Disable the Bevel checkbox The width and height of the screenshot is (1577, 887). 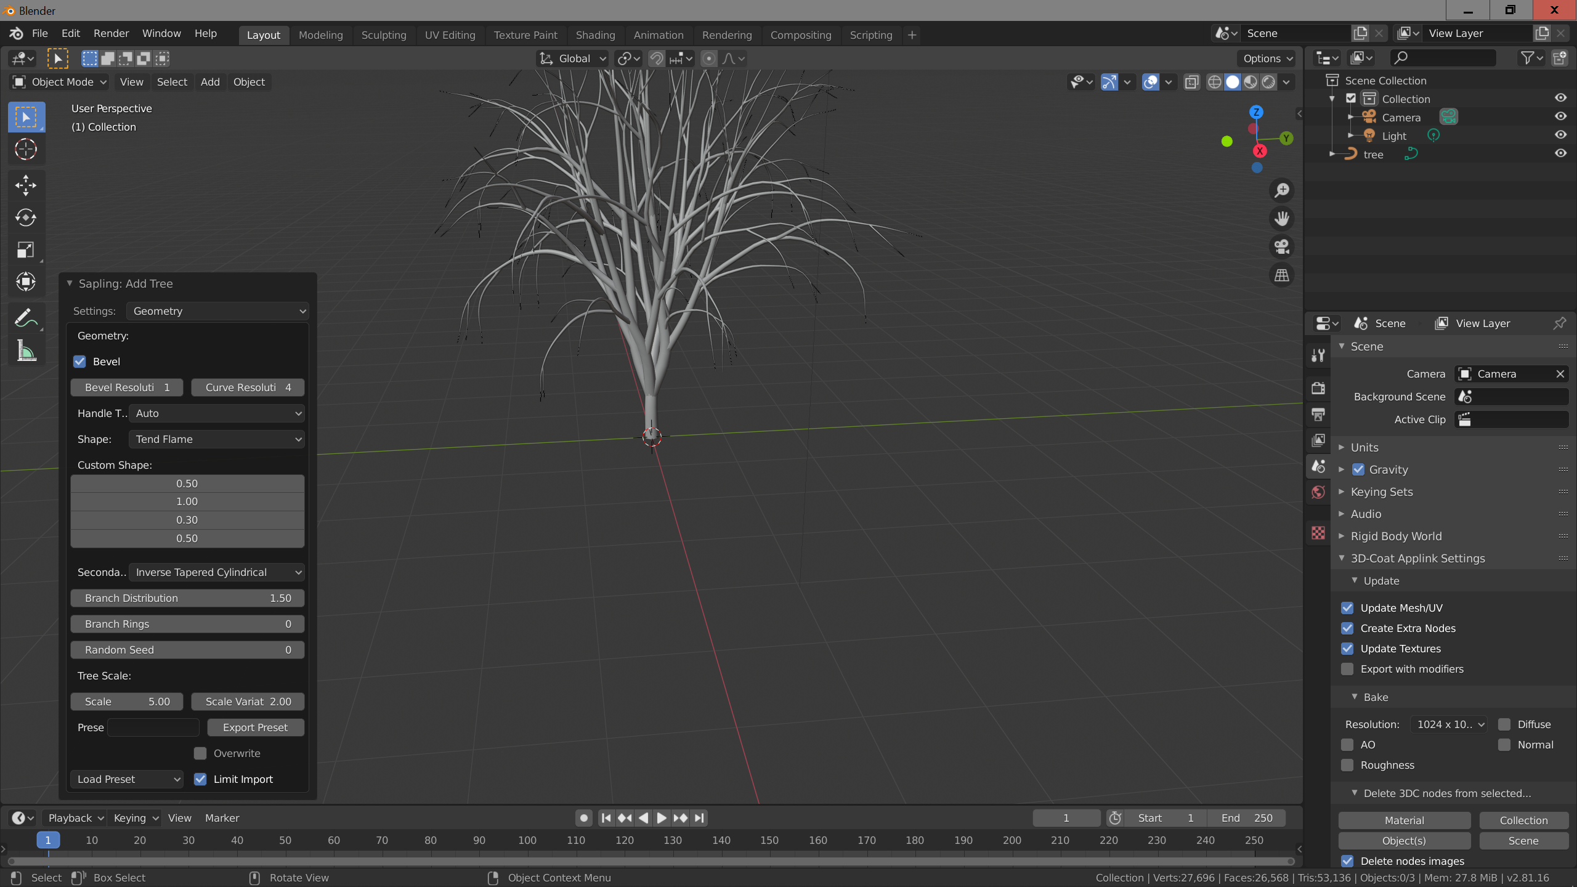point(80,362)
